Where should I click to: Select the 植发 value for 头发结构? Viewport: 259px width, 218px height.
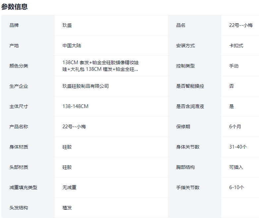[67, 208]
